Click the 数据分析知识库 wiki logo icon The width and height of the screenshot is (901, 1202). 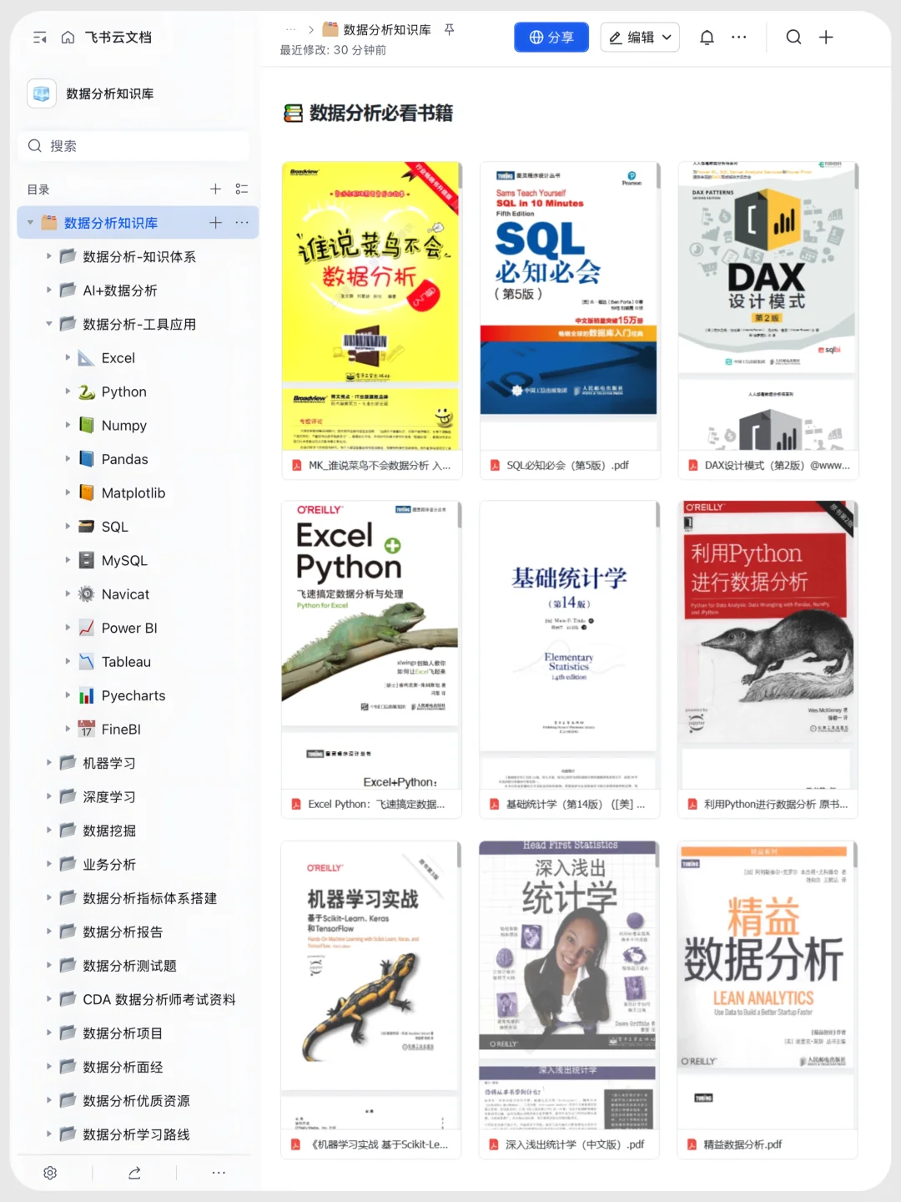(x=42, y=93)
